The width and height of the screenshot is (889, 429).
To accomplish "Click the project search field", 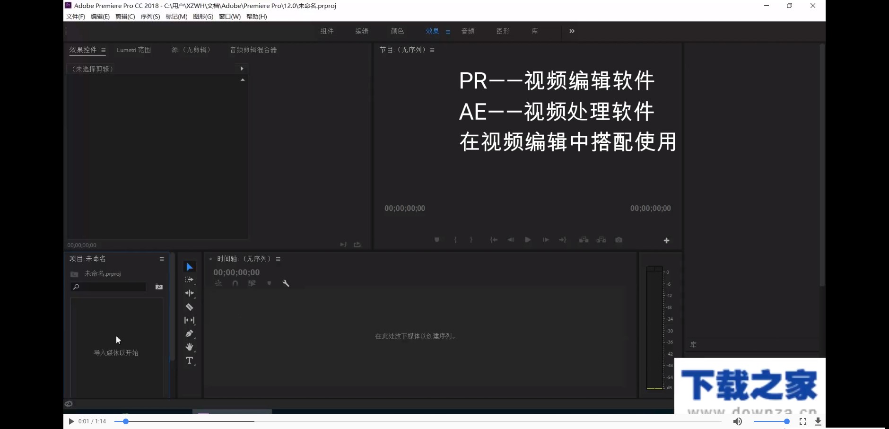I will coord(108,287).
